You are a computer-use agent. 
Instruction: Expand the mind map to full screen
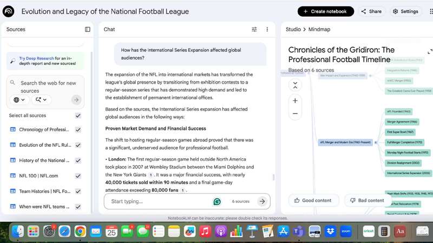coord(430,52)
